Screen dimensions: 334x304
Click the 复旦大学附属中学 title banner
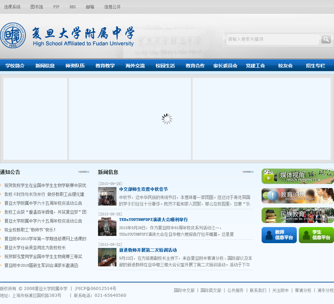click(x=83, y=37)
